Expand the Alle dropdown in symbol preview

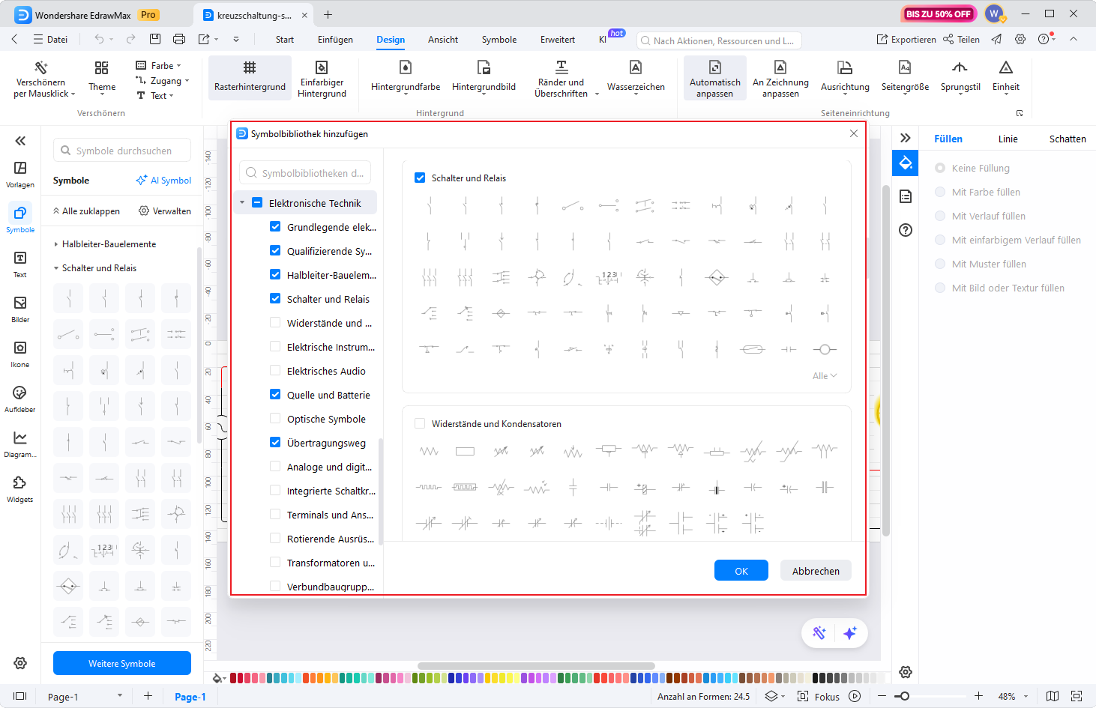[825, 376]
